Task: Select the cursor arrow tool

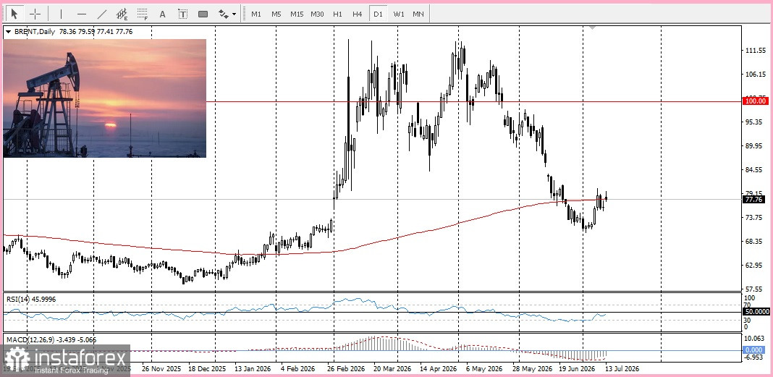Action: [14, 14]
